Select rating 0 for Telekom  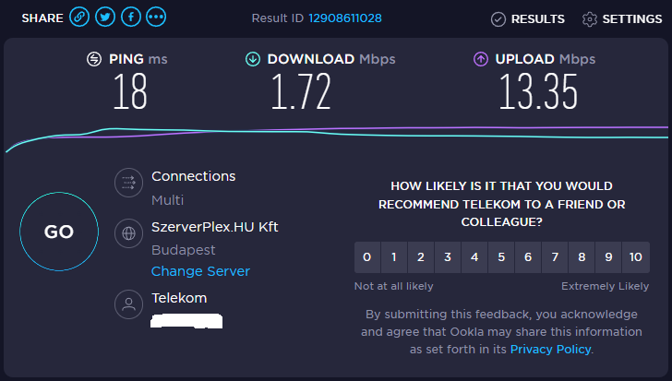click(367, 257)
